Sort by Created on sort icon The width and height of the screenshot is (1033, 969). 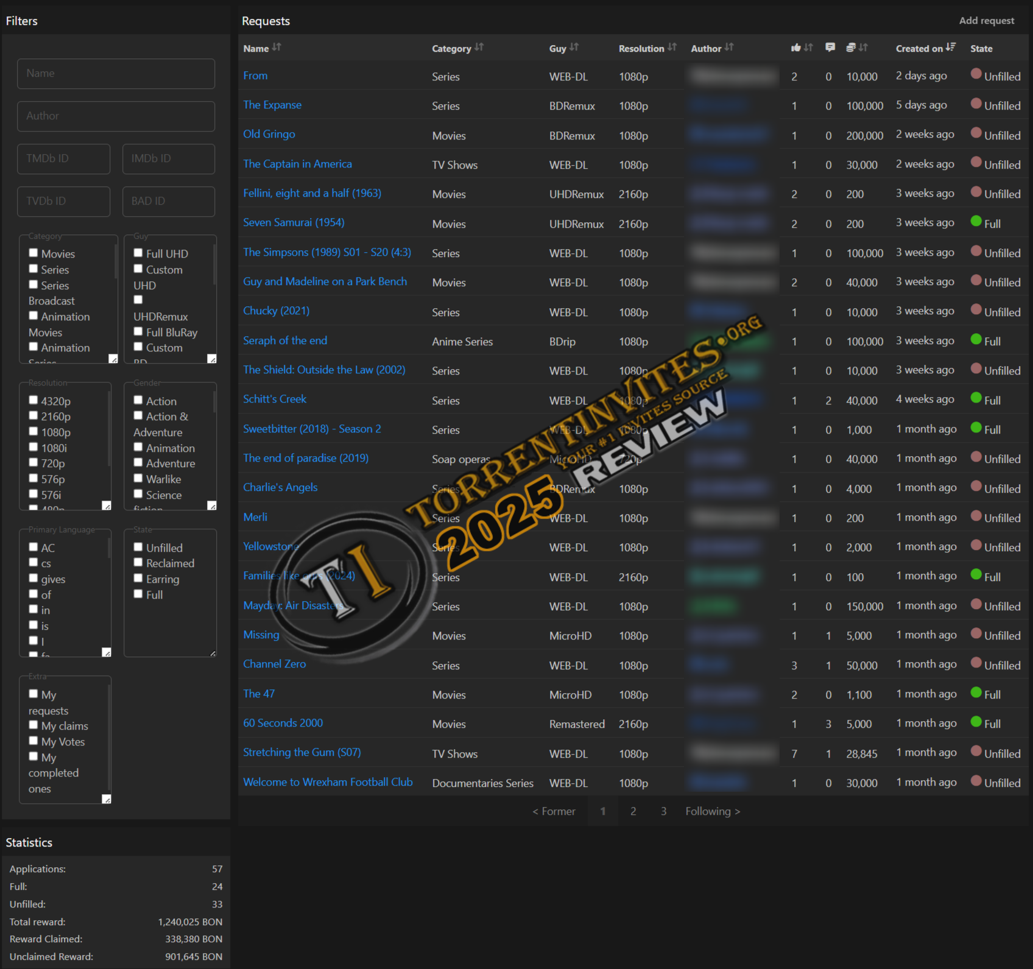tap(951, 47)
